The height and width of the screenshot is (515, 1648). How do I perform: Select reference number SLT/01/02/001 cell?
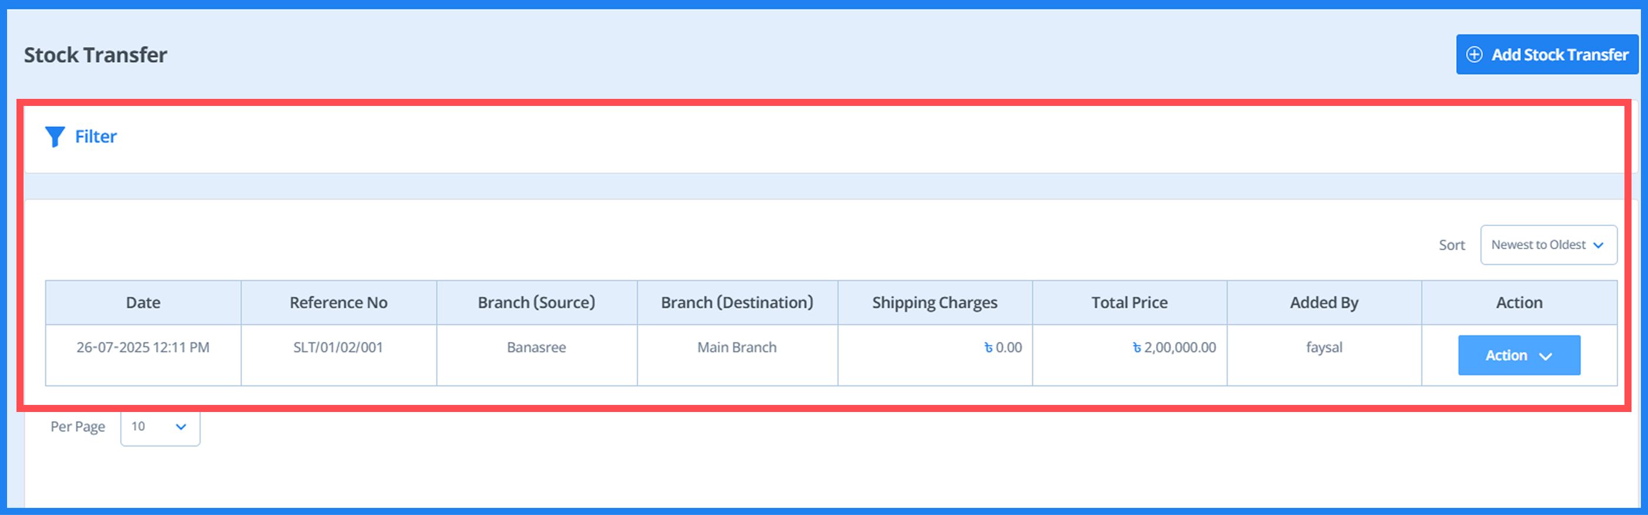pos(338,347)
